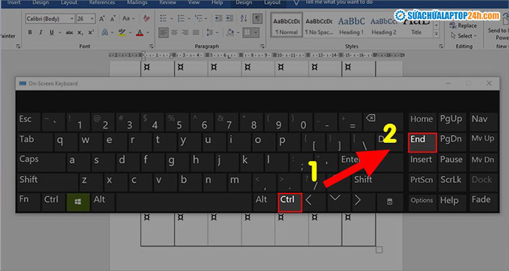Click the Windows logo key on keyboard

78,202
